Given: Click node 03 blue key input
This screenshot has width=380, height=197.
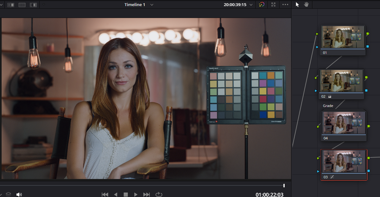Looking at the screenshot, I should click(318, 171).
